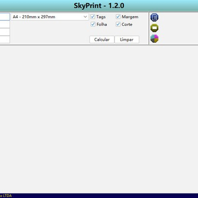The width and height of the screenshot is (198, 198).
Task: Click the CMYK color quadrant icon
Action: (x=155, y=38)
